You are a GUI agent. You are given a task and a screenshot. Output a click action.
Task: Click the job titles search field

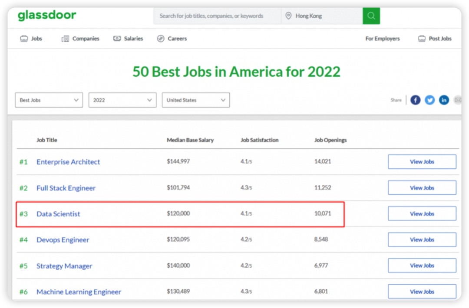tap(217, 16)
